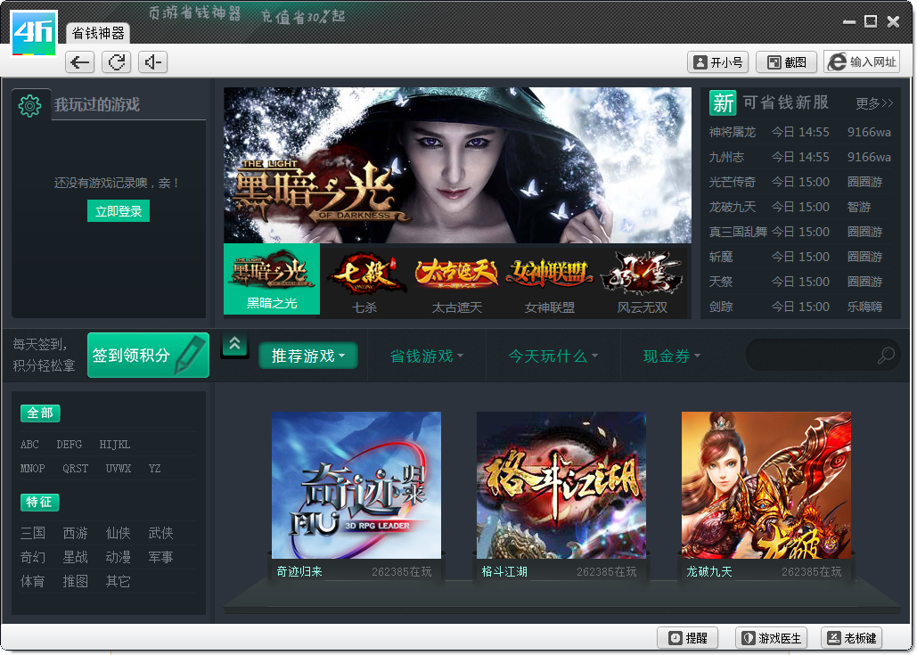Click the 立即登录 login button
The image size is (917, 655).
119,211
